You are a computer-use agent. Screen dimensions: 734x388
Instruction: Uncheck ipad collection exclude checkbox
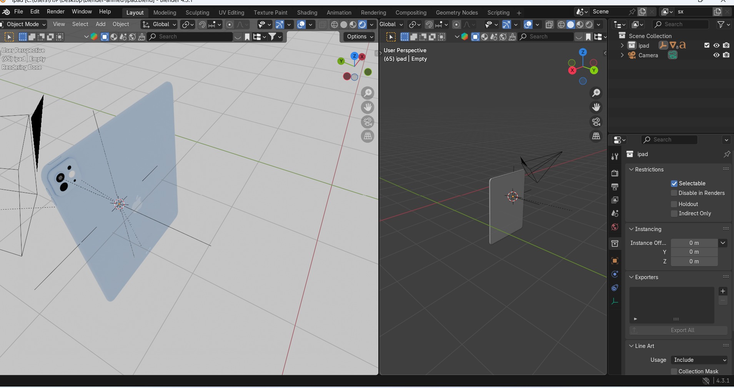point(707,45)
